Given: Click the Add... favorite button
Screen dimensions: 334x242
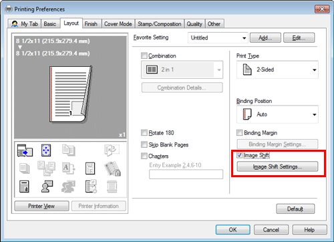Looking at the screenshot, I should pos(265,38).
